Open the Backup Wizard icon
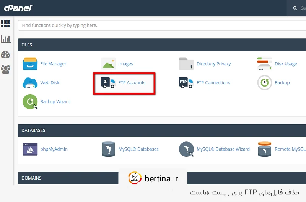 tap(30, 102)
